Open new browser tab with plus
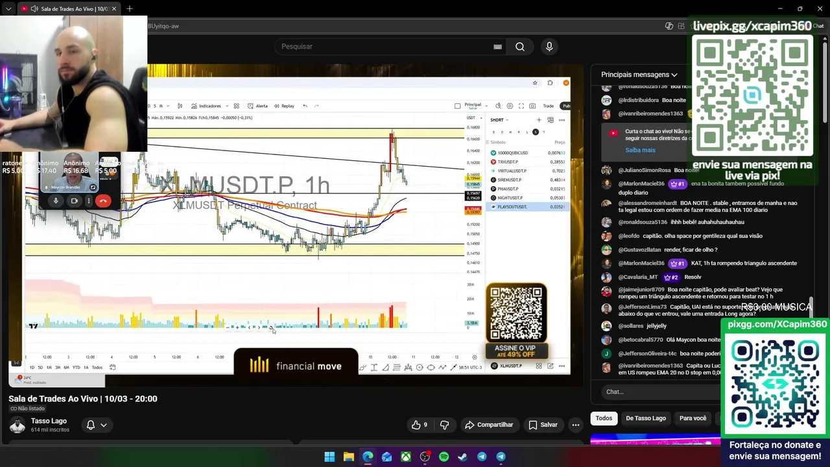 [130, 8]
